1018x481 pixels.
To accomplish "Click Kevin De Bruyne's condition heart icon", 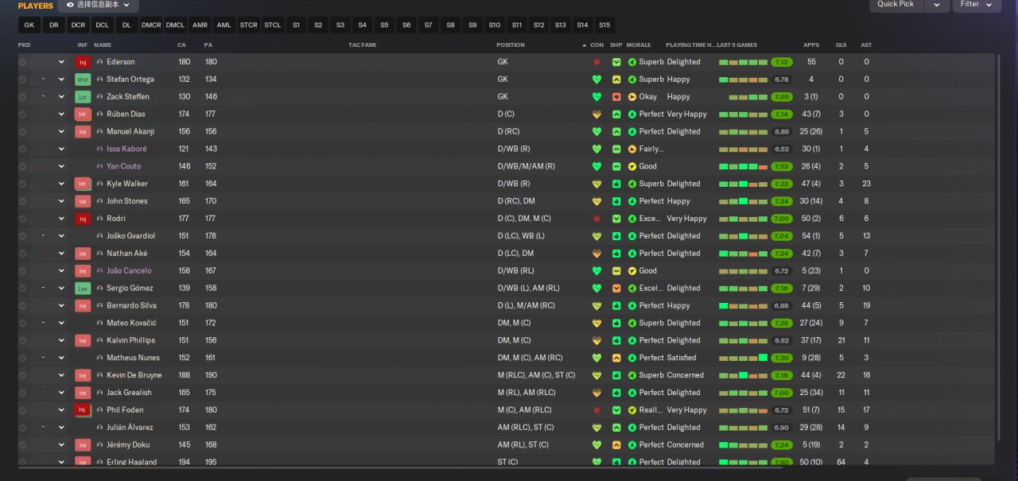I will tap(596, 375).
